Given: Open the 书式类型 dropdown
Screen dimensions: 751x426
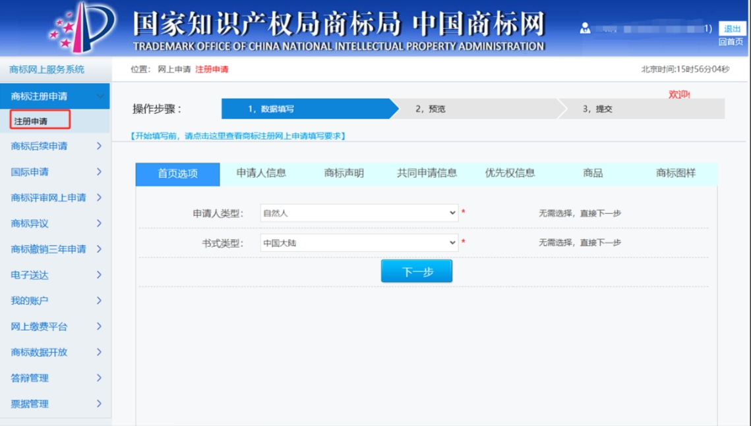Looking at the screenshot, I should tap(359, 243).
